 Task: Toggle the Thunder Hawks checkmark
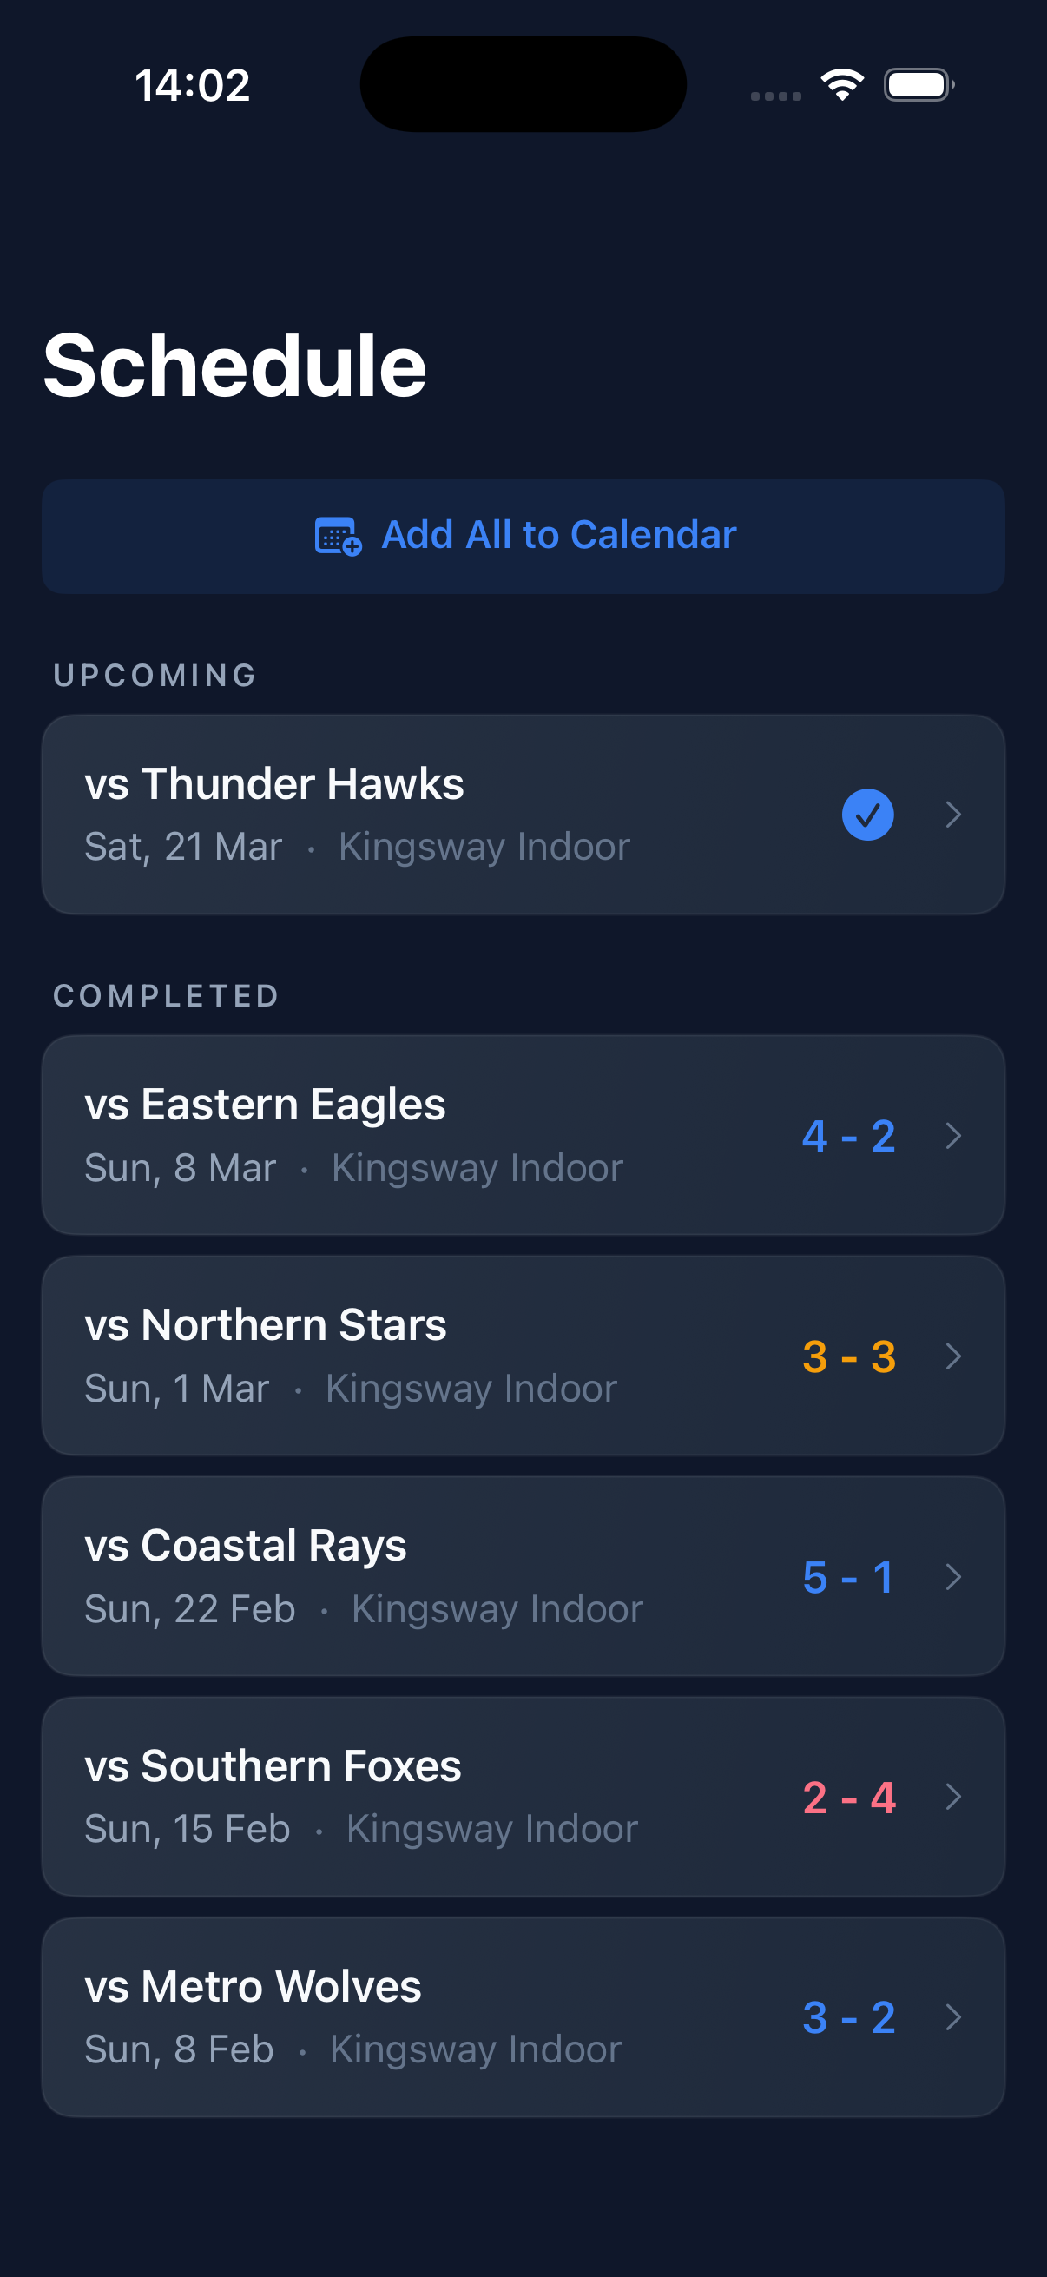[x=867, y=814]
